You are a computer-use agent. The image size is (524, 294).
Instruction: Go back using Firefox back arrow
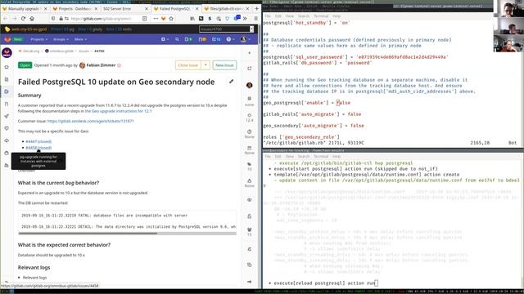(6, 19)
